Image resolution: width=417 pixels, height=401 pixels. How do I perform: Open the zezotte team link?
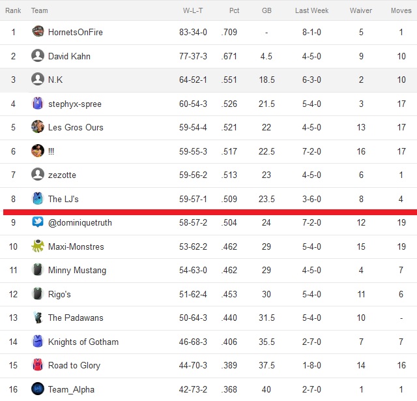[62, 175]
